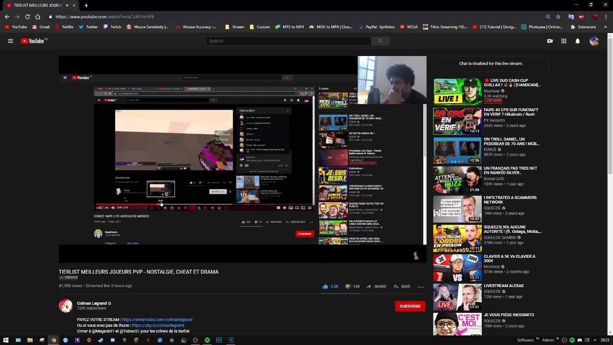Click the search magnifier button
The height and width of the screenshot is (345, 613).
pos(380,41)
